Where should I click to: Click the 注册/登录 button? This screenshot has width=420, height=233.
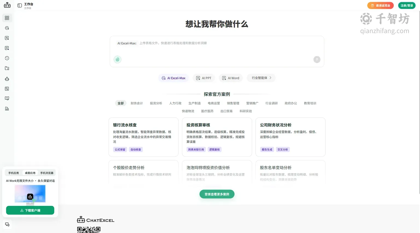point(407,5)
